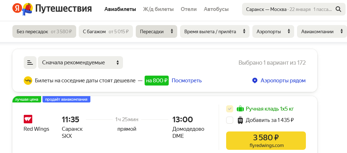Click the search magnifier icon
The width and height of the screenshot is (347, 153).
point(338,9)
